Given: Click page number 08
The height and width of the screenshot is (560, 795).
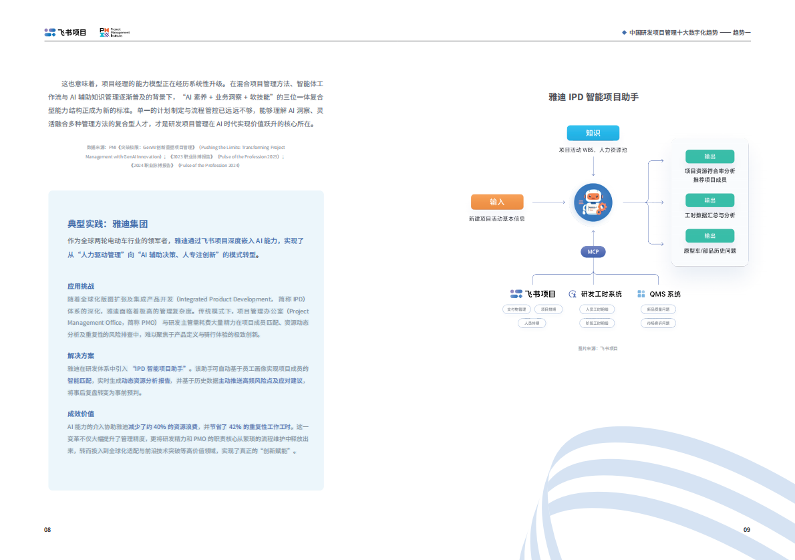Looking at the screenshot, I should coord(47,529).
